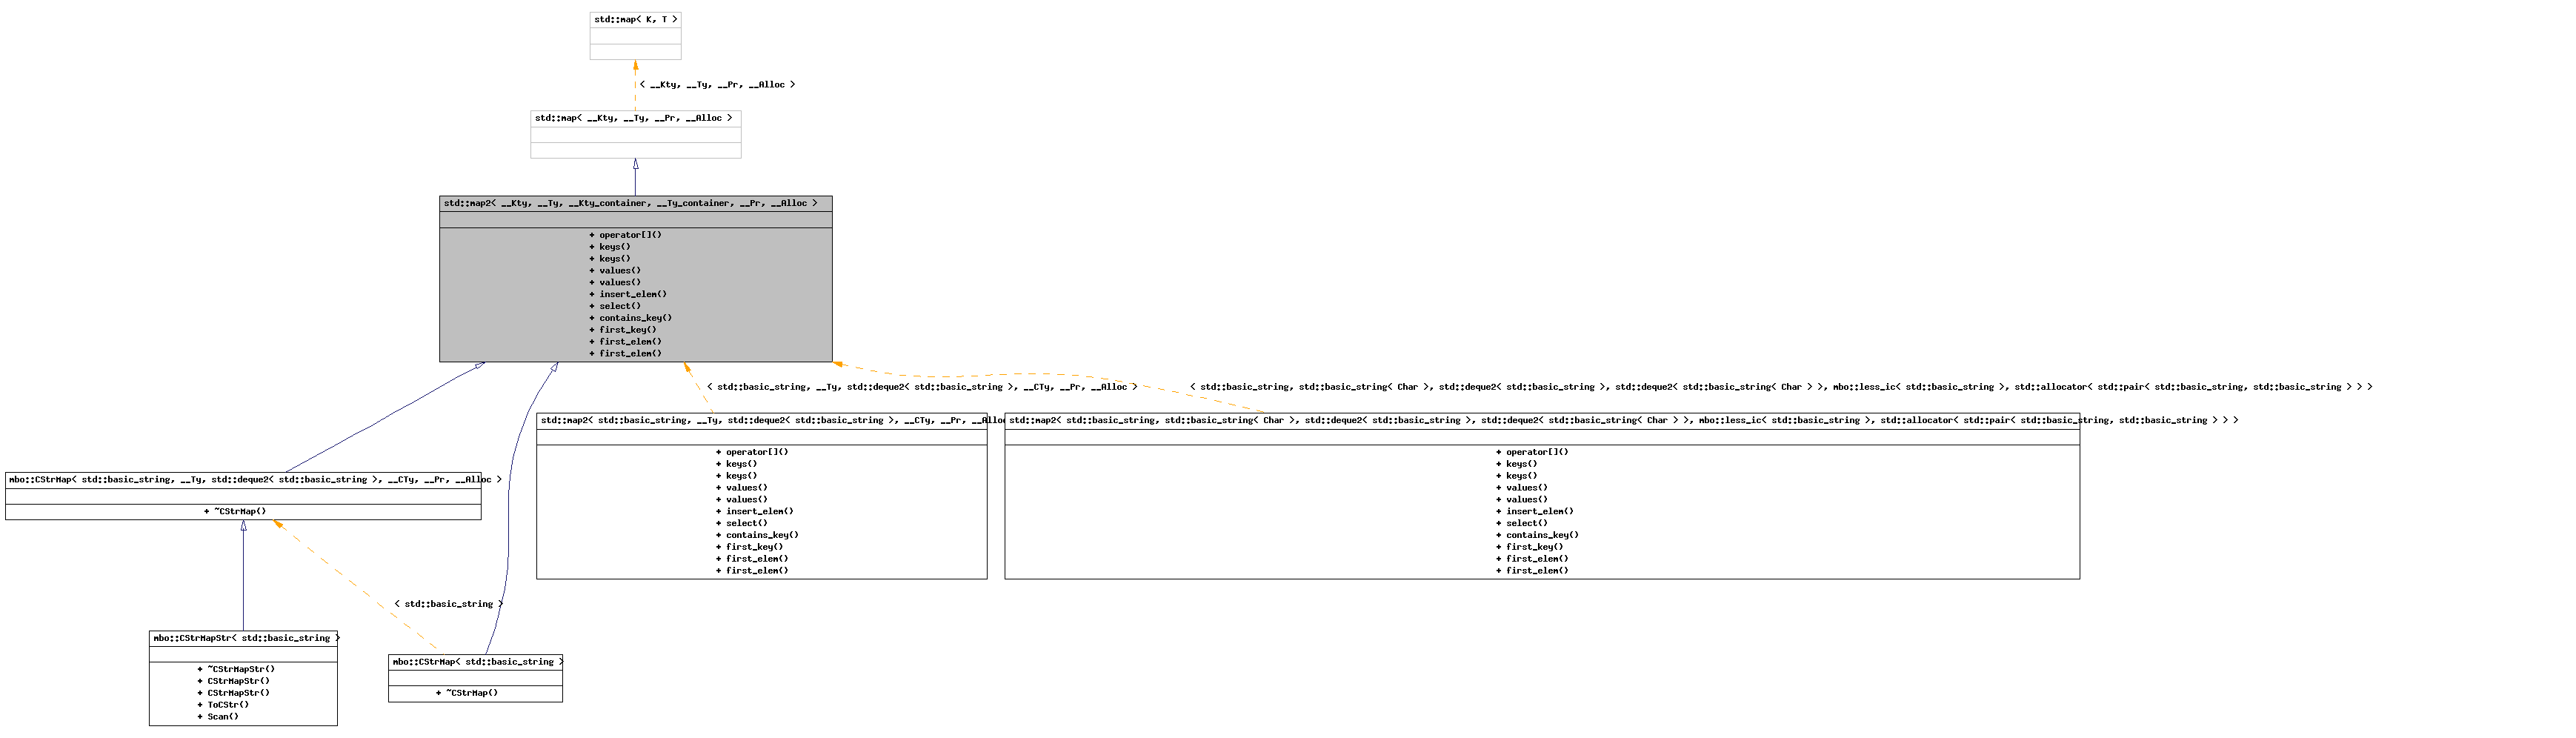Open the mbo::CStrMapStr< std::basic_string > node
This screenshot has width=2576, height=738.
243,639
